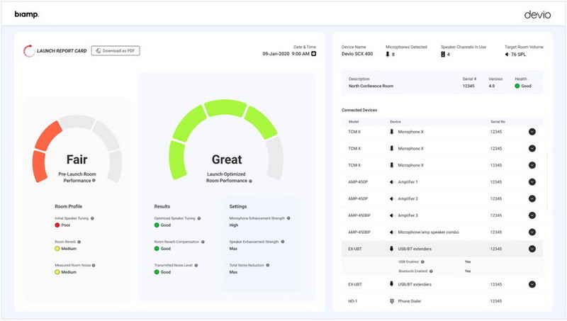The height and width of the screenshot is (321, 567).
Task: Open the Total Noise Reduction info icon
Action: pyautogui.click(x=268, y=265)
